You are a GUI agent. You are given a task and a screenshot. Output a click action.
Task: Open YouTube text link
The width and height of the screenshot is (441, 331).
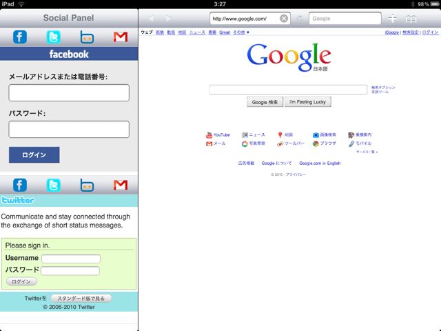(x=222, y=135)
